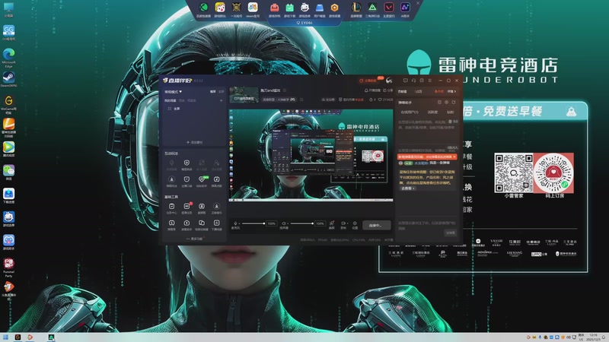Click the refresh icon in the 弹幕助手 header
609x342 pixels.
(x=453, y=103)
